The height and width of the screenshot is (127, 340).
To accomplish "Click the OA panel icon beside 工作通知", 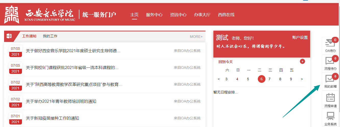I will 9,36.
